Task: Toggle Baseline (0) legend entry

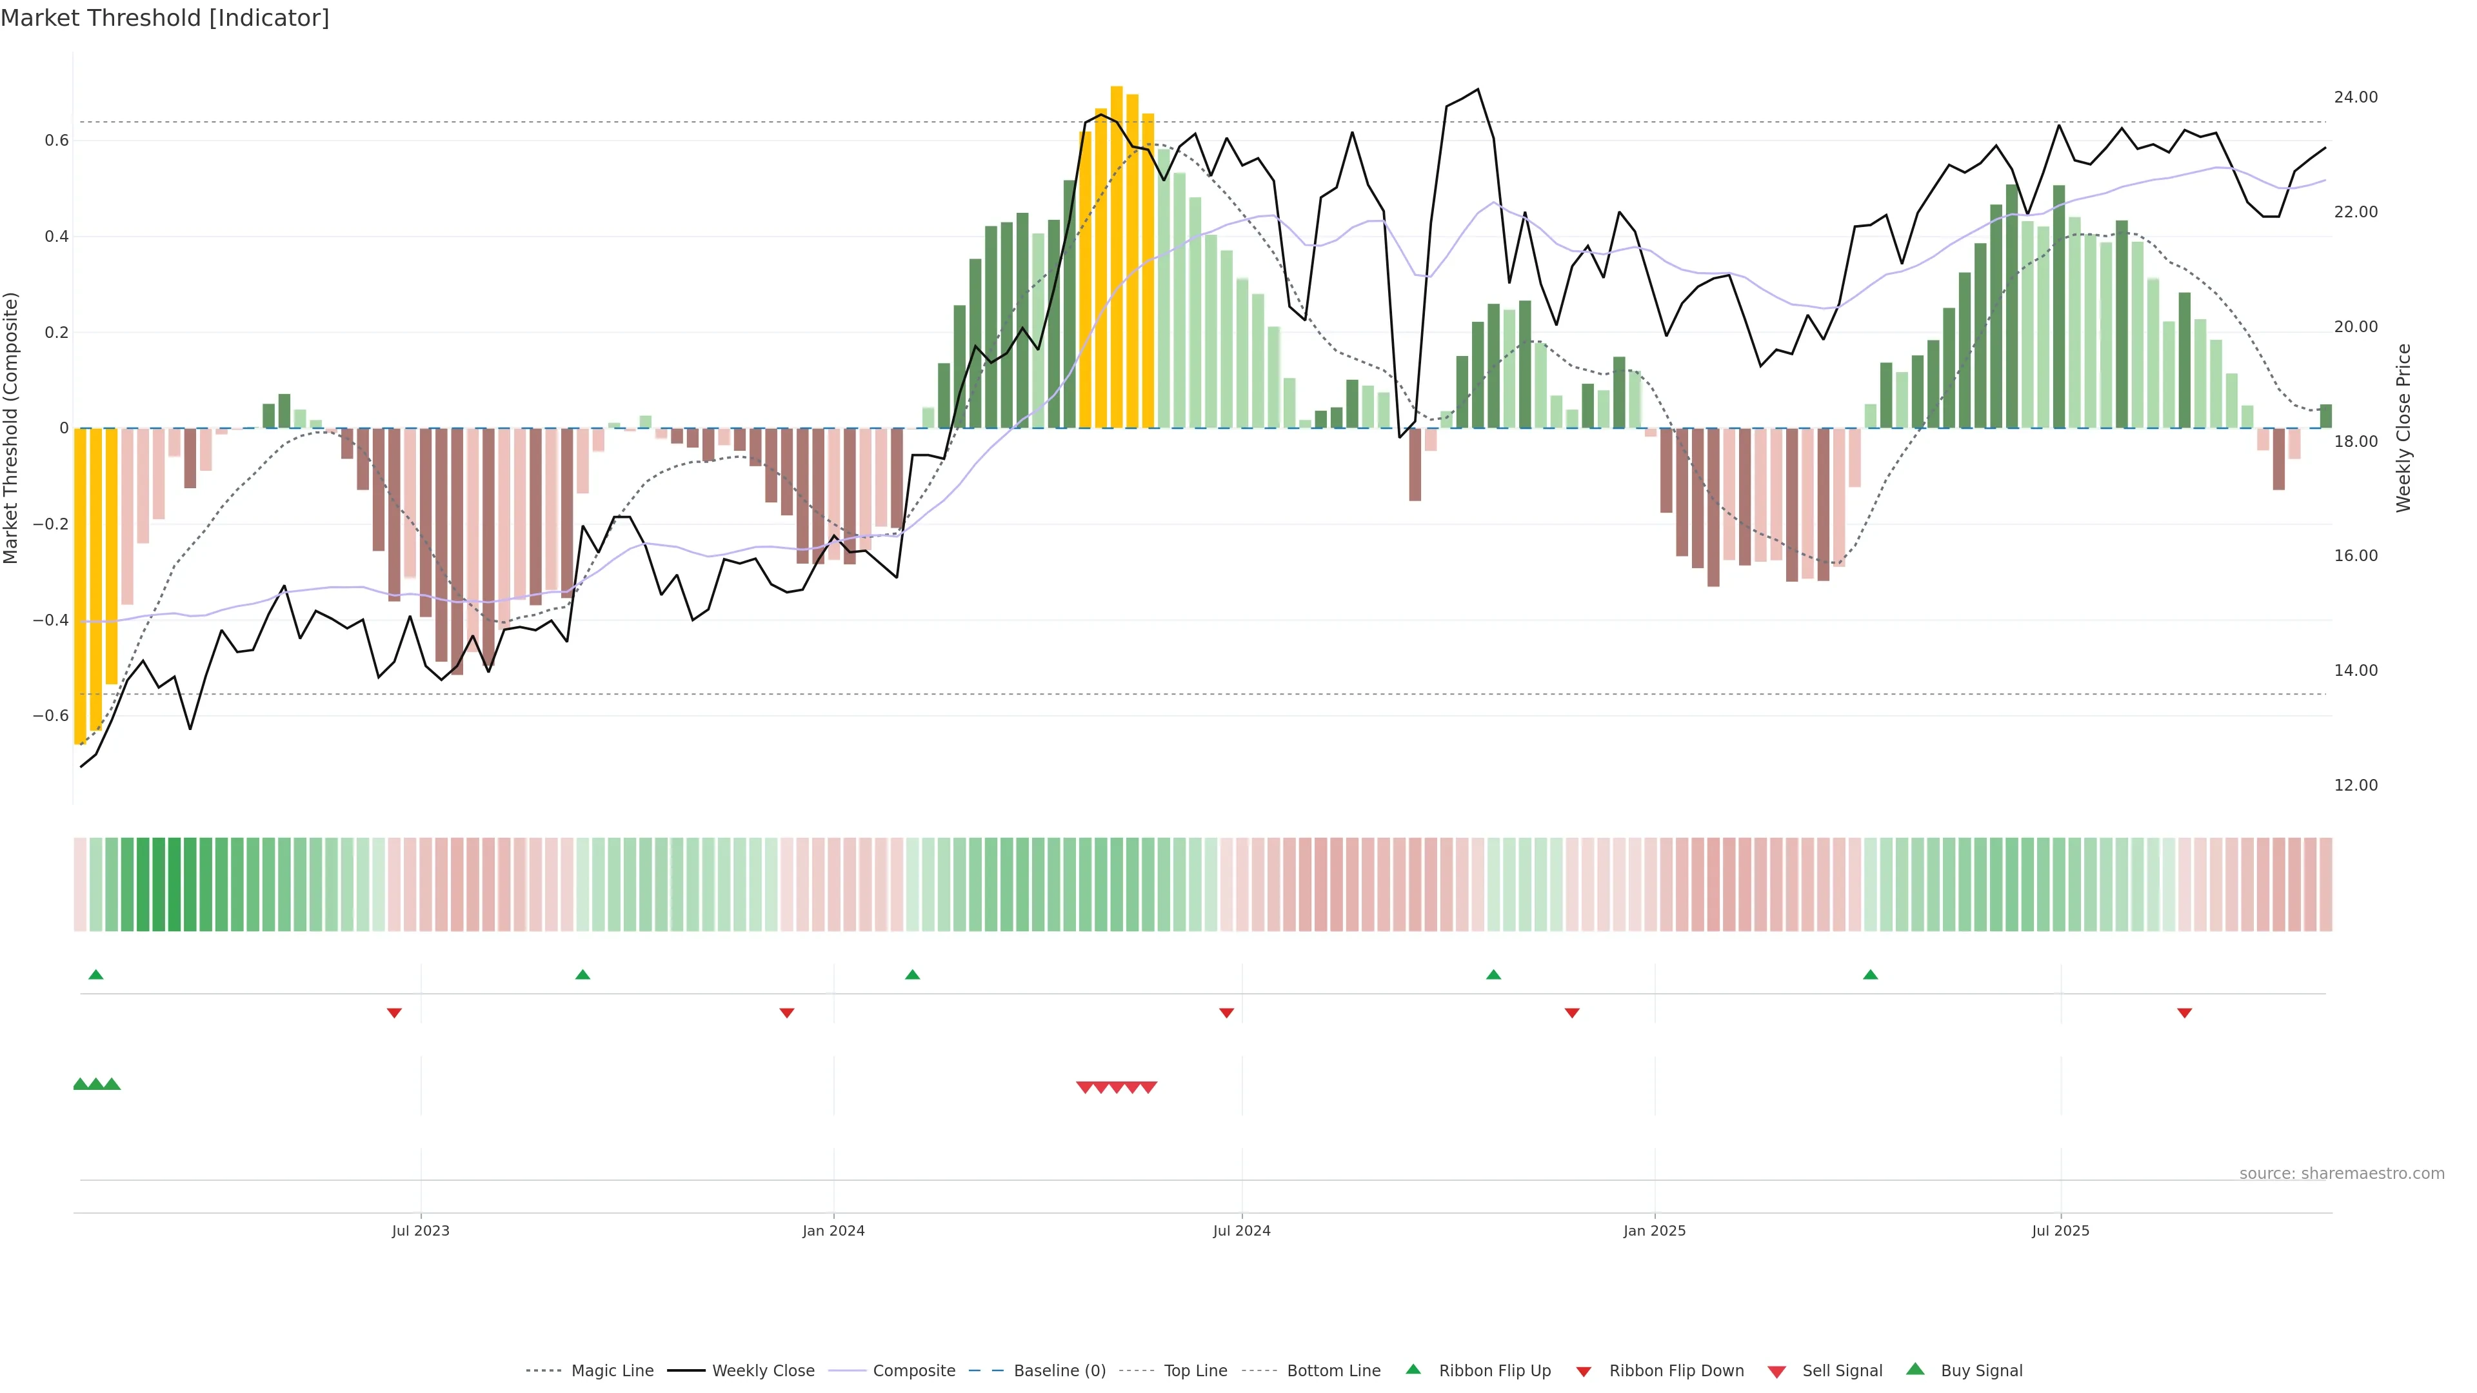Action: click(x=1059, y=1371)
